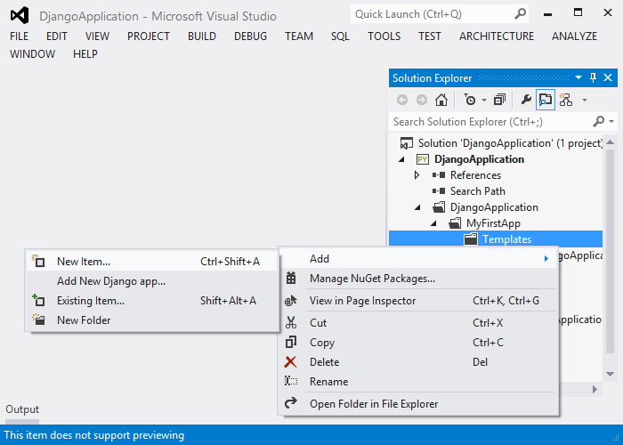623x445 pixels.
Task: Choose Open Folder in File Explorer
Action: [x=418, y=404]
